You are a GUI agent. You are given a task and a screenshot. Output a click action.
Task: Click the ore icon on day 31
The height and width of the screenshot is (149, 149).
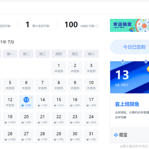(x=88, y=139)
